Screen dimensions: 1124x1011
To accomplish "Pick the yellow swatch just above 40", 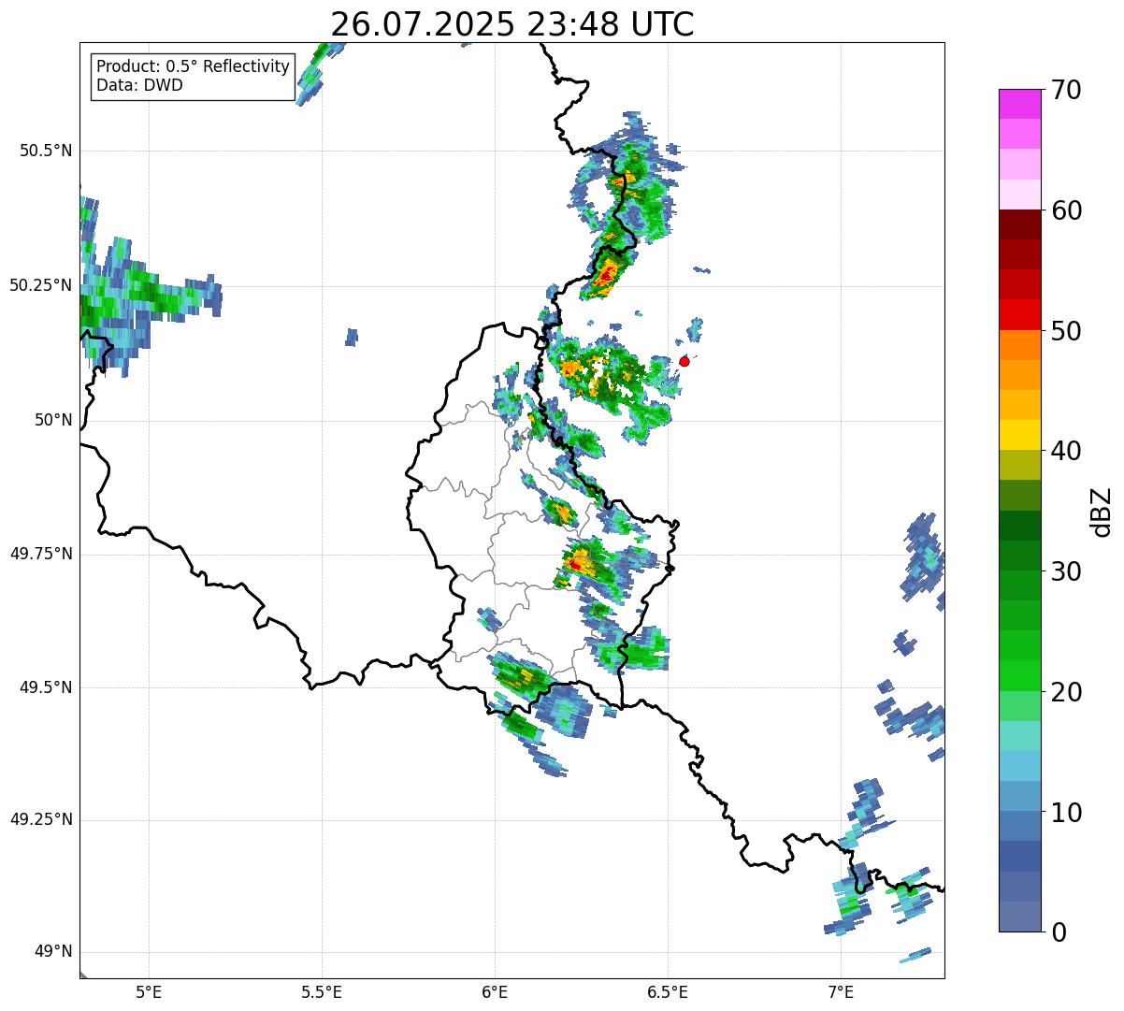I will [1020, 435].
